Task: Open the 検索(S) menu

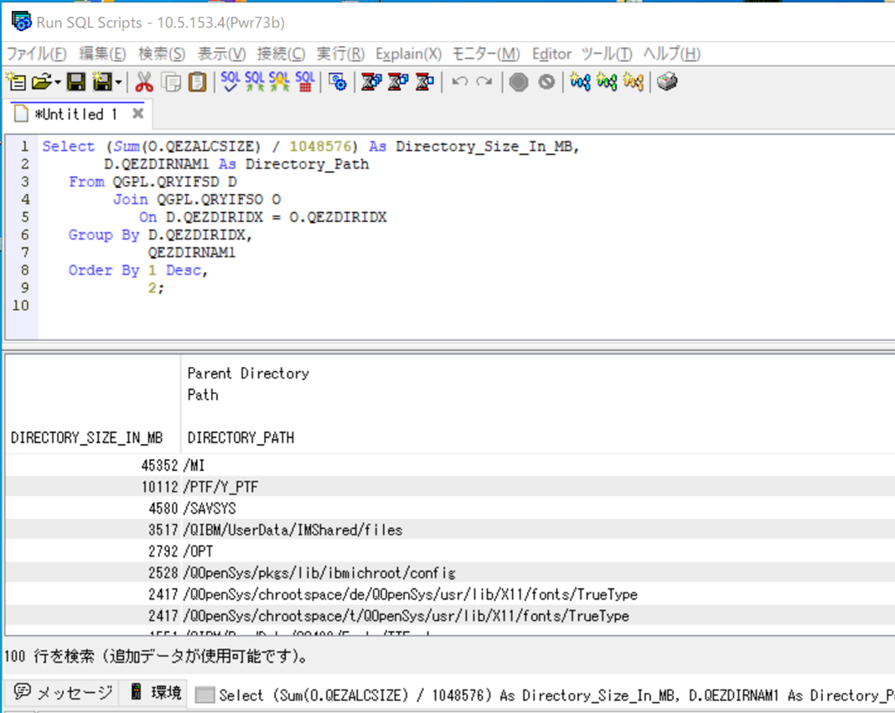Action: (x=162, y=54)
